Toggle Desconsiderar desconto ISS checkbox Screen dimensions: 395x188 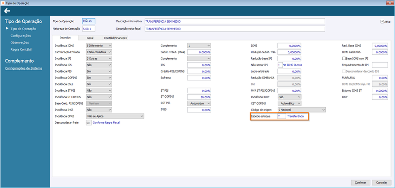pyautogui.click(x=344, y=72)
